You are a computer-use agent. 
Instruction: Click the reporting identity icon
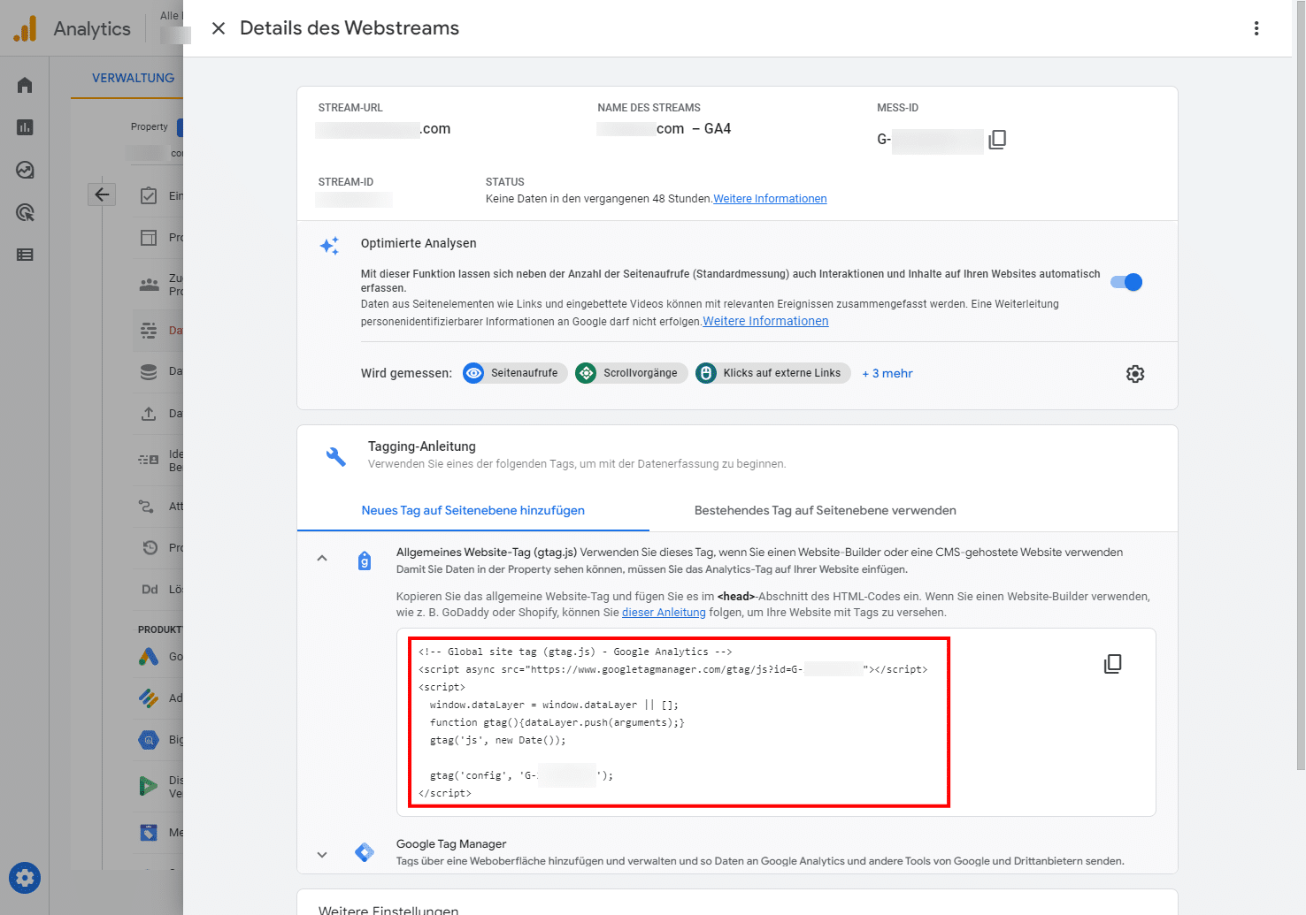pos(149,460)
